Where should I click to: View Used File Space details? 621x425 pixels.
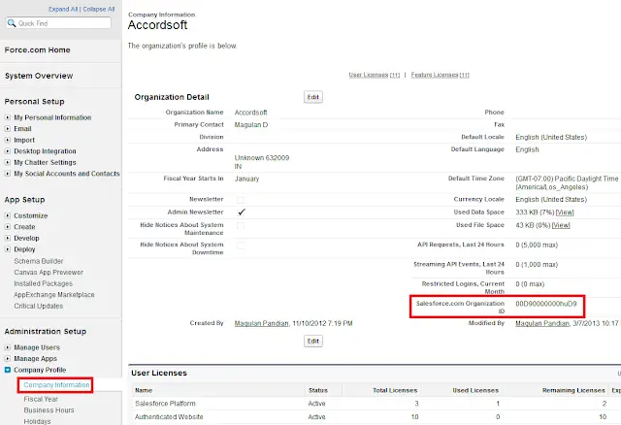coord(561,225)
